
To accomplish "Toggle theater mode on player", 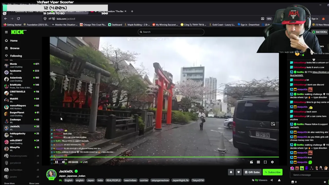I will pos(258,162).
